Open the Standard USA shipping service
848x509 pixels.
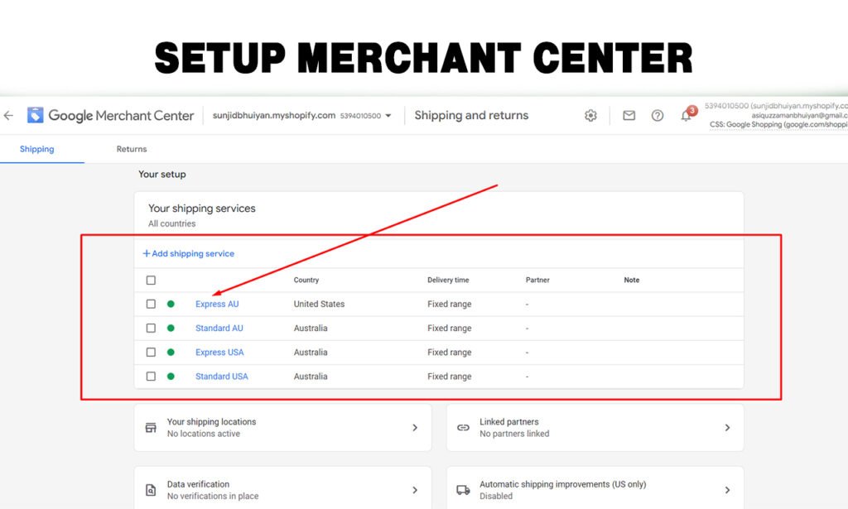coord(222,376)
